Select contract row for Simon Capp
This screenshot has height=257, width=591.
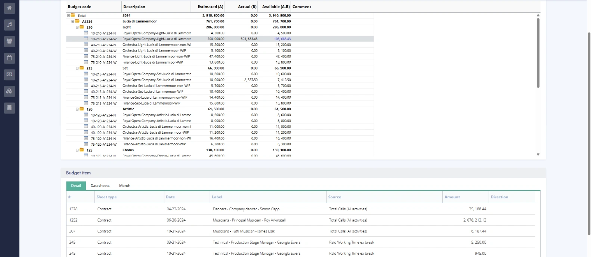[x=246, y=209]
